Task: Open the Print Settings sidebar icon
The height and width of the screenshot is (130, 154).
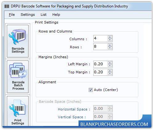Action: 18,111
